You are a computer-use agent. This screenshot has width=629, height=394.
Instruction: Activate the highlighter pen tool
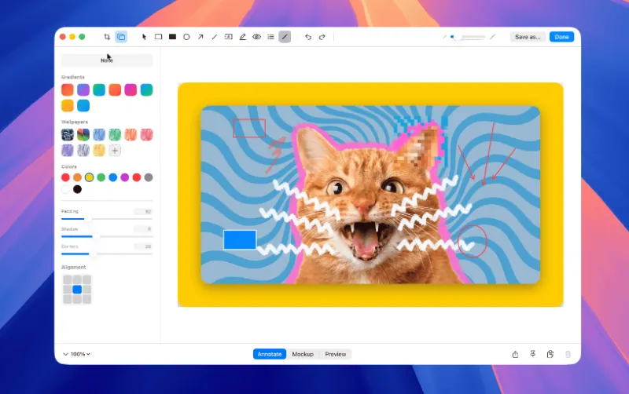243,37
